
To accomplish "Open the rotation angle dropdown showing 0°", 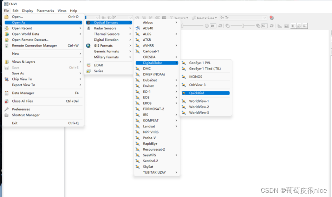I will 131,18.
